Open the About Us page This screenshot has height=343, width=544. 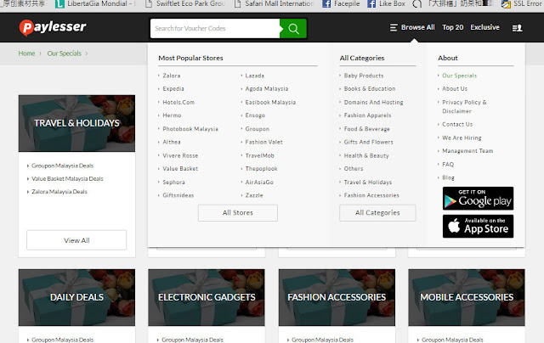pyautogui.click(x=455, y=88)
